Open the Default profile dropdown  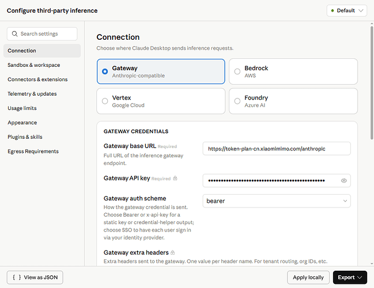(346, 11)
